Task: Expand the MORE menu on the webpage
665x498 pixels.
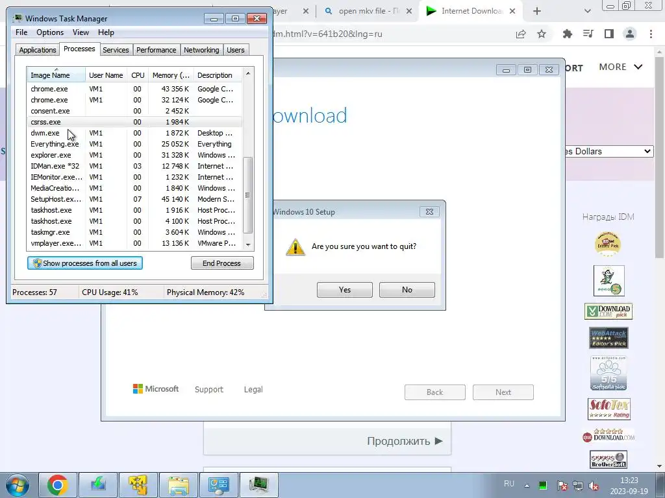Action: point(621,67)
